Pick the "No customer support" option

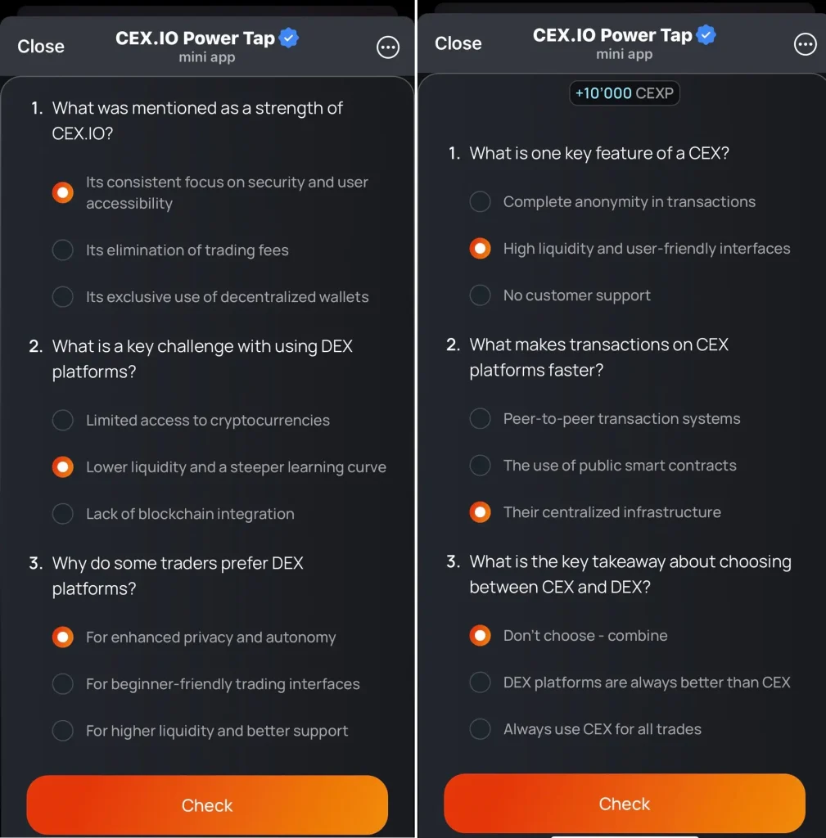[x=481, y=295]
